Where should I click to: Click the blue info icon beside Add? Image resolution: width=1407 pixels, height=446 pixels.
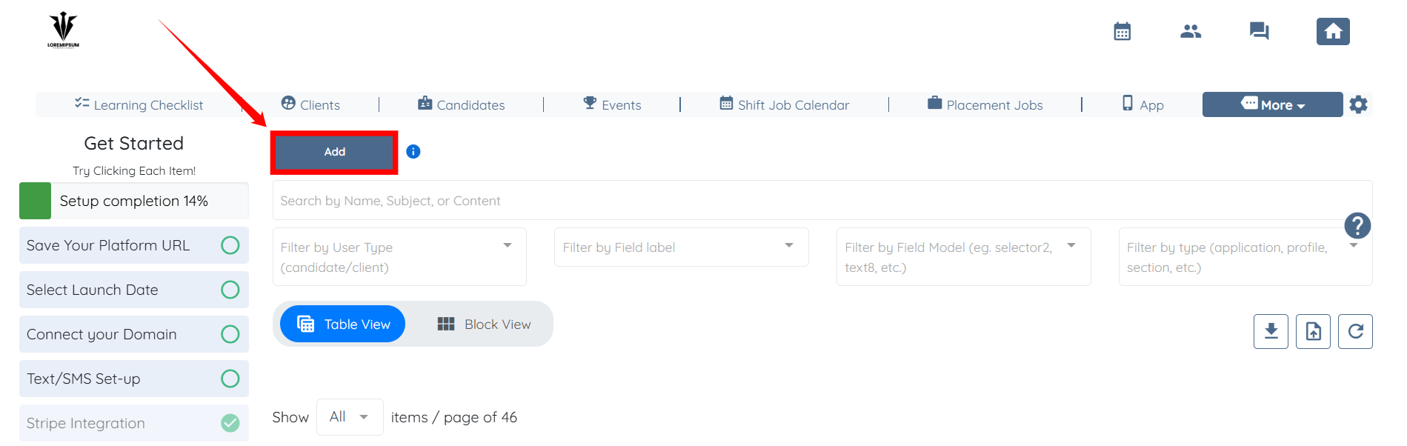coord(413,152)
